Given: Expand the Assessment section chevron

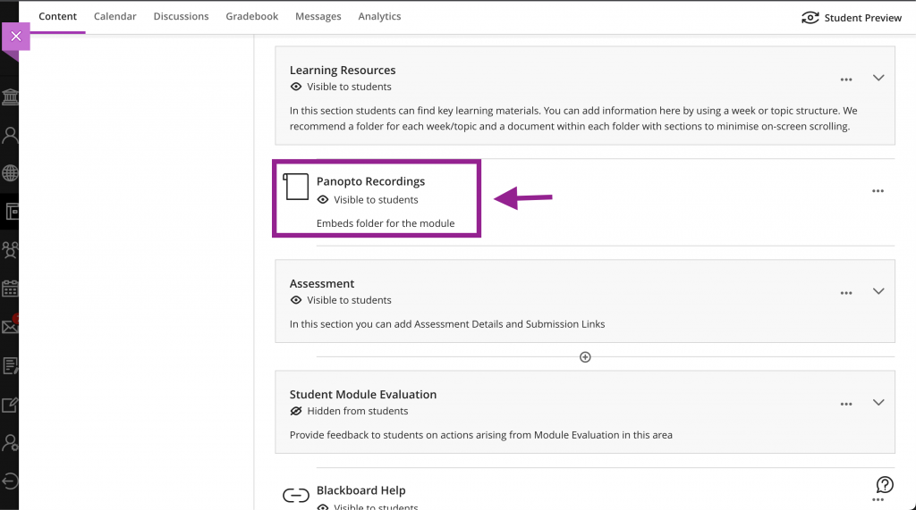Looking at the screenshot, I should [878, 291].
